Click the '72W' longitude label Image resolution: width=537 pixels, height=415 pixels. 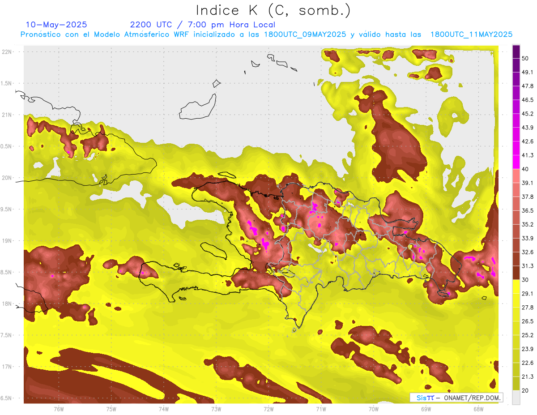point(268,409)
